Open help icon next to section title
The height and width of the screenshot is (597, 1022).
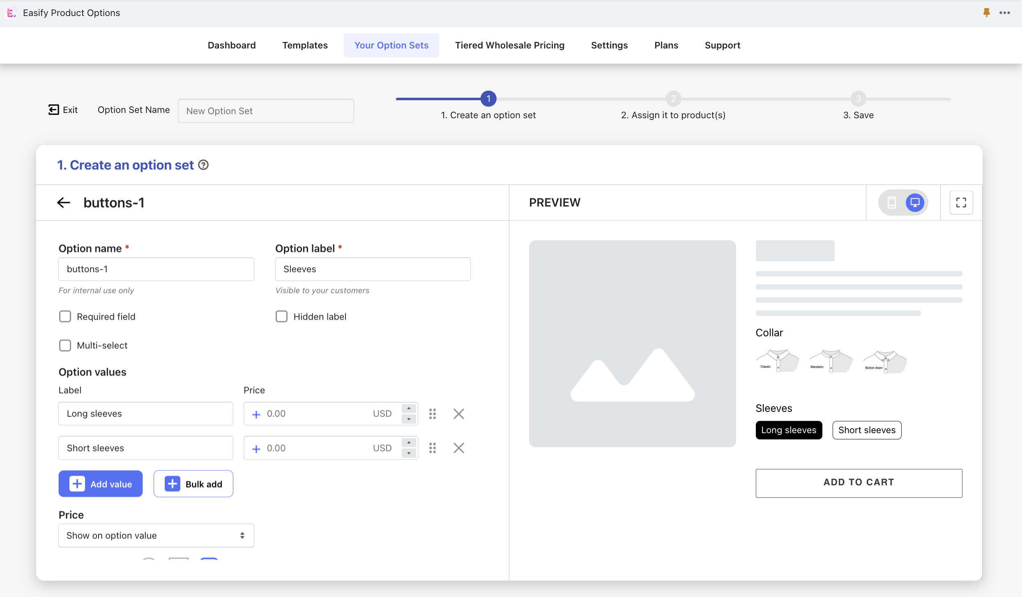click(203, 165)
